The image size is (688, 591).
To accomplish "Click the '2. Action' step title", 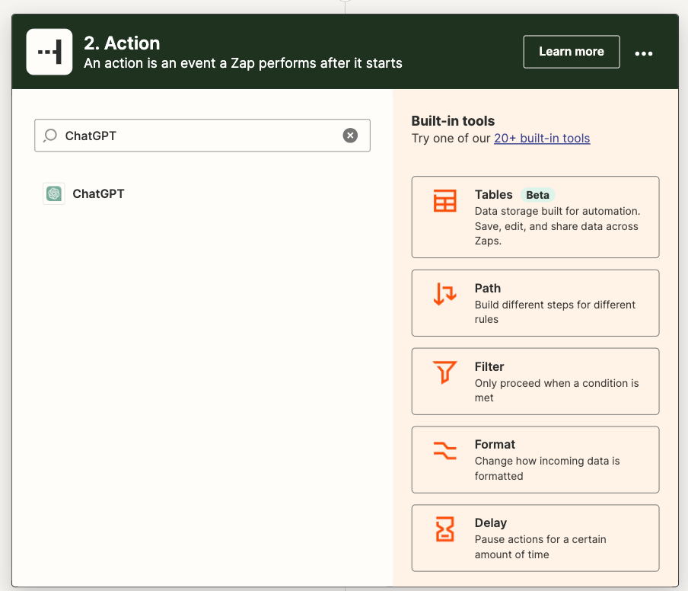I will [122, 43].
